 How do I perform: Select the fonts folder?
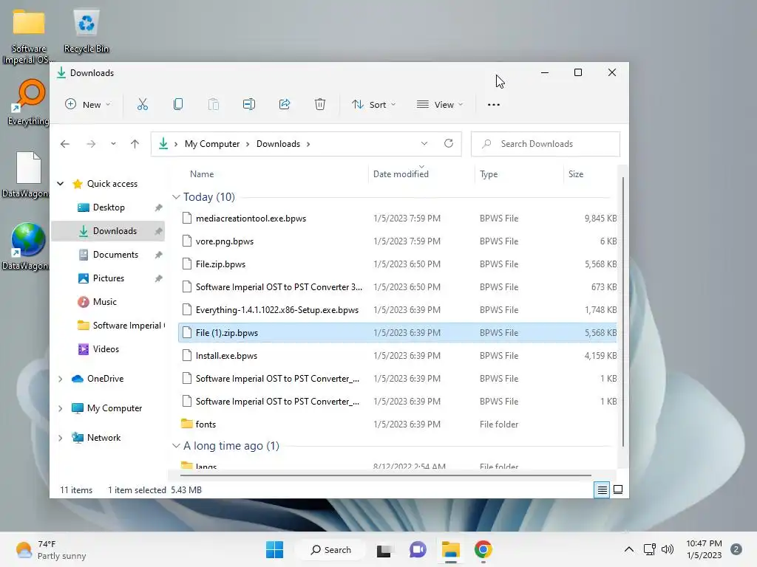[397, 425]
